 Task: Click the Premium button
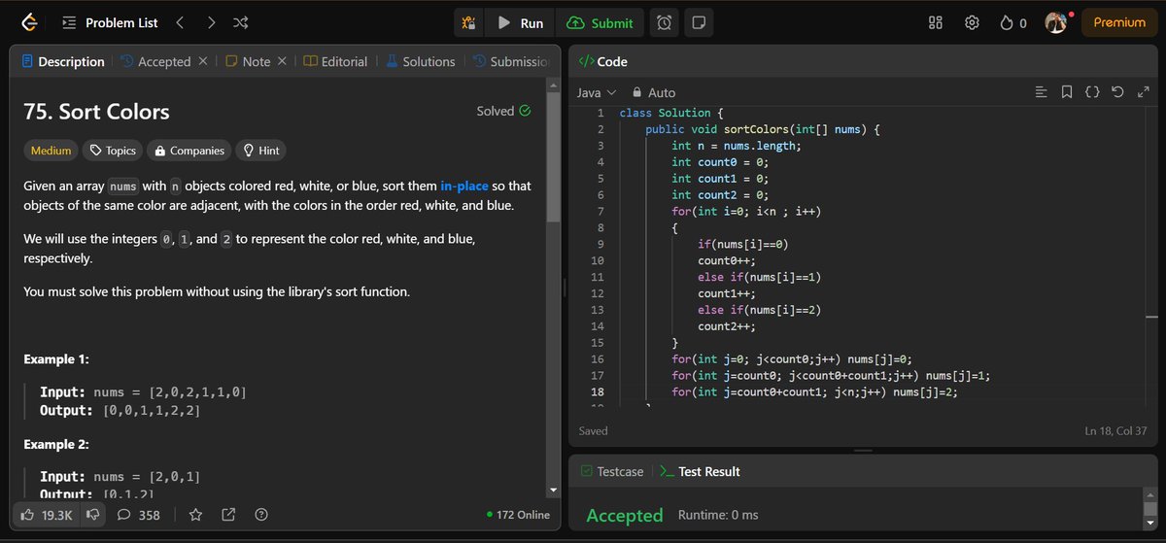pos(1119,22)
